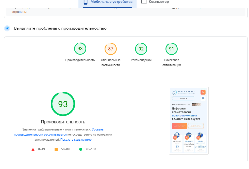Open the Уровень производительности рассчитывается link

pos(40,135)
